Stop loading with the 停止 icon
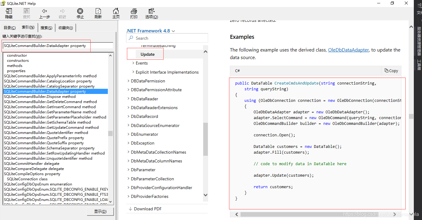 pyautogui.click(x=80, y=11)
